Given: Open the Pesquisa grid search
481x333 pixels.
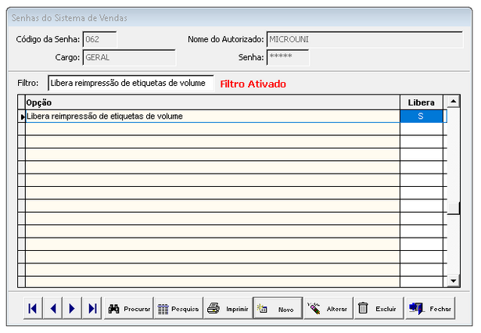Looking at the screenshot, I should [x=178, y=309].
